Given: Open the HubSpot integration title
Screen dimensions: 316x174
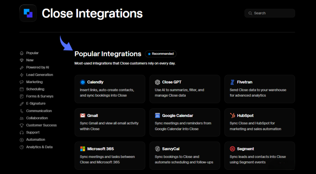Looking at the screenshot, I should coord(245,116).
